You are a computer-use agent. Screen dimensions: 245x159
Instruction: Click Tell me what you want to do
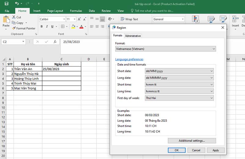152,11
